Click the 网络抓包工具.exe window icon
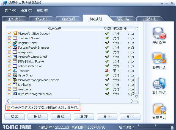 pos(15,61)
